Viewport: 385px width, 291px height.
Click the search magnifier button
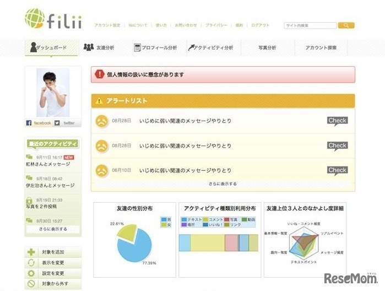click(x=346, y=25)
